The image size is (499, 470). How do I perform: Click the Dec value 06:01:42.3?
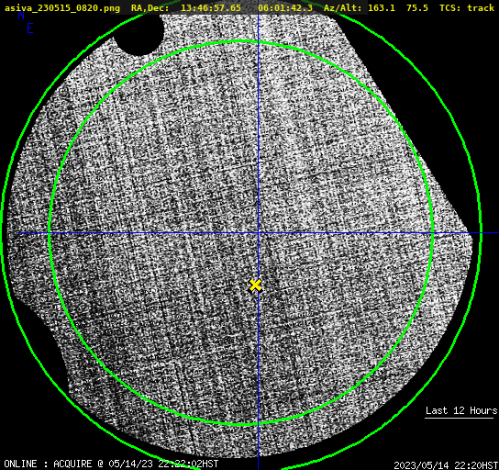tap(285, 8)
